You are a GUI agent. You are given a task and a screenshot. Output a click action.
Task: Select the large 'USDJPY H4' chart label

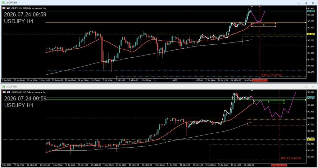tap(19, 21)
